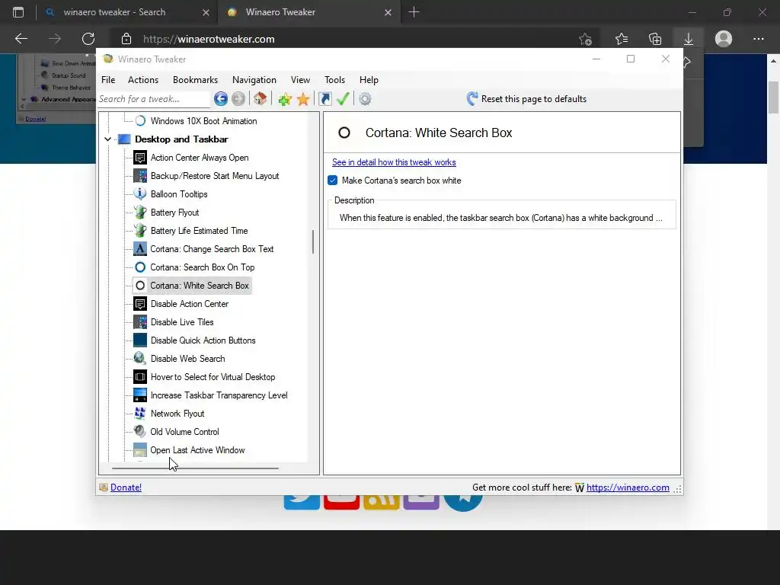Click the Cortana Change Search Box Text icon

coord(140,249)
